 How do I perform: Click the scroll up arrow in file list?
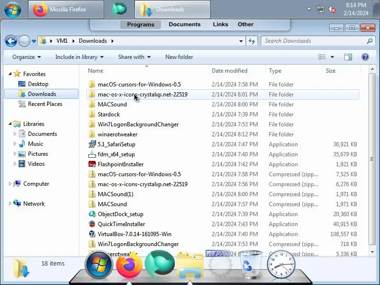(372, 69)
